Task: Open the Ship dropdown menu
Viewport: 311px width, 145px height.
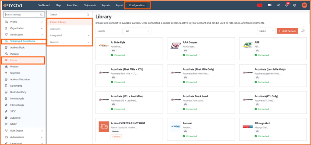Action: (x=59, y=5)
